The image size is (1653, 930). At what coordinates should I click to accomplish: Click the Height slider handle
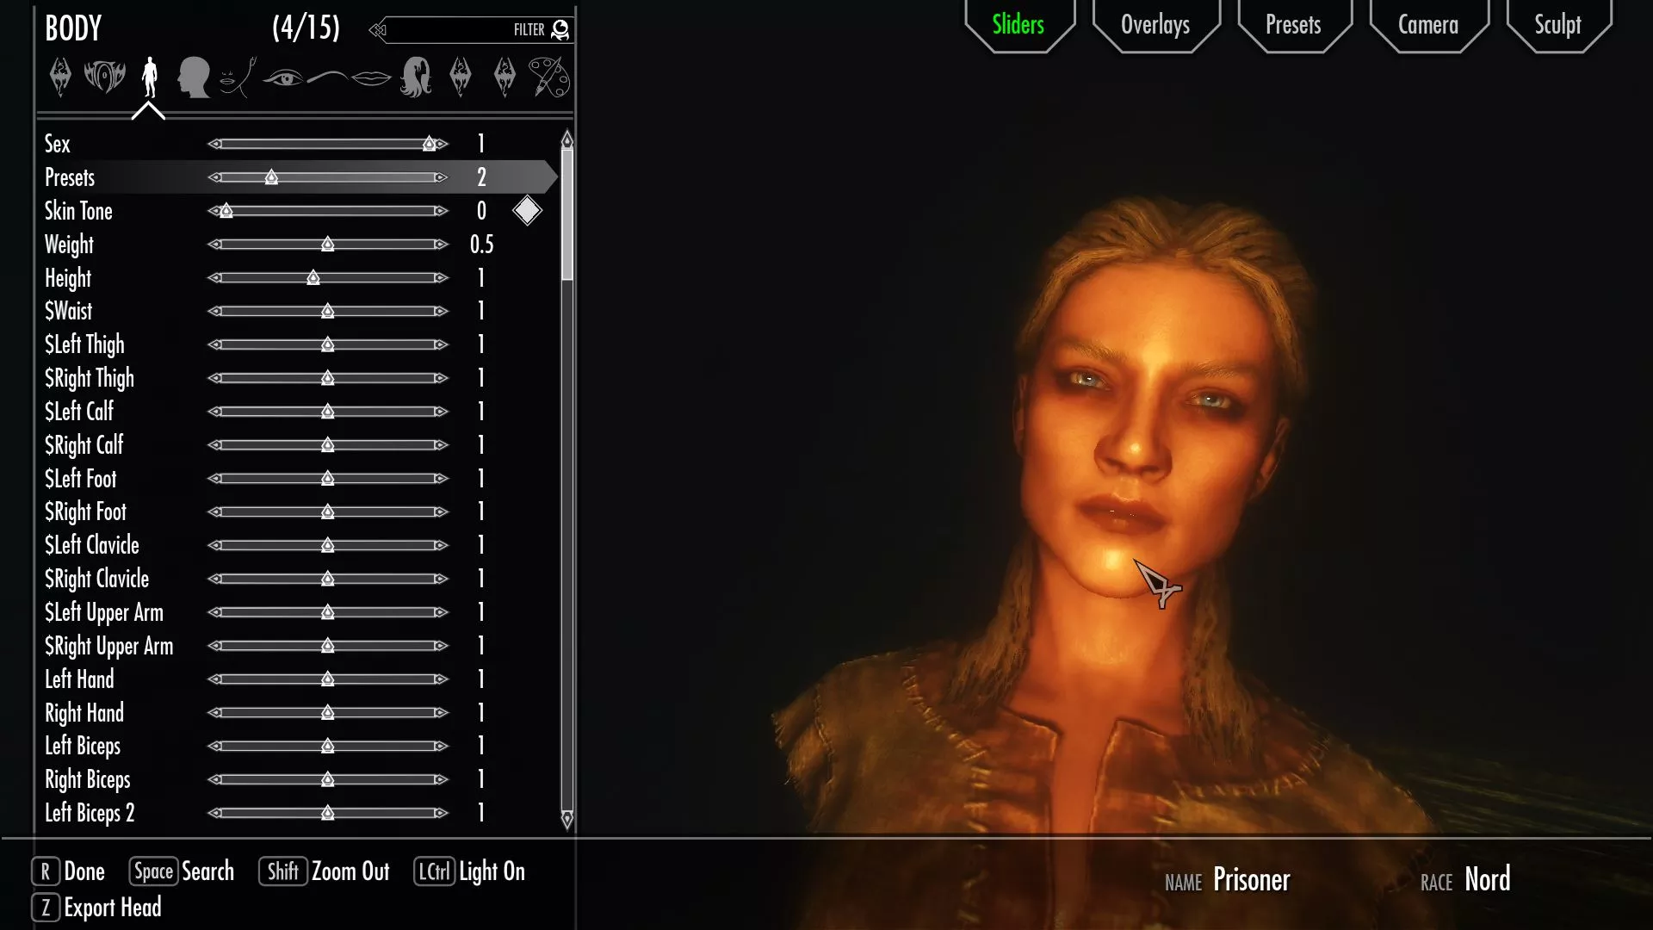pyautogui.click(x=313, y=278)
